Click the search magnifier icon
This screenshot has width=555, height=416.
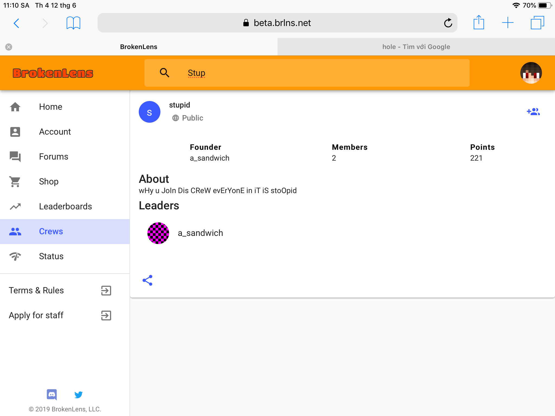(164, 73)
